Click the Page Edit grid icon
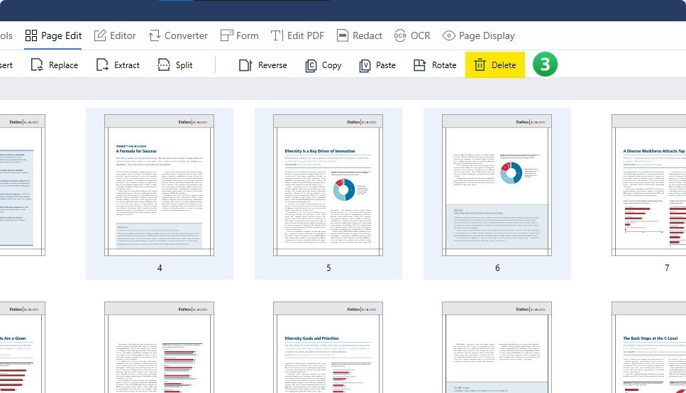This screenshot has height=393, width=686. click(x=31, y=35)
